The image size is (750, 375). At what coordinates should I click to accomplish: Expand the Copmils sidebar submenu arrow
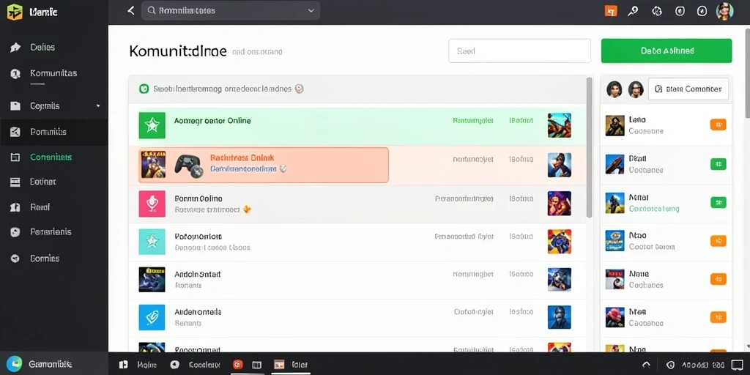[98, 105]
